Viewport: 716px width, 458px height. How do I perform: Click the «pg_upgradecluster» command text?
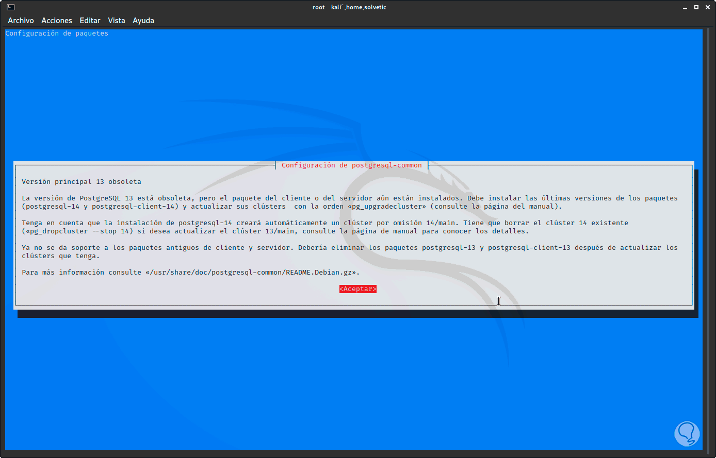tap(387, 207)
